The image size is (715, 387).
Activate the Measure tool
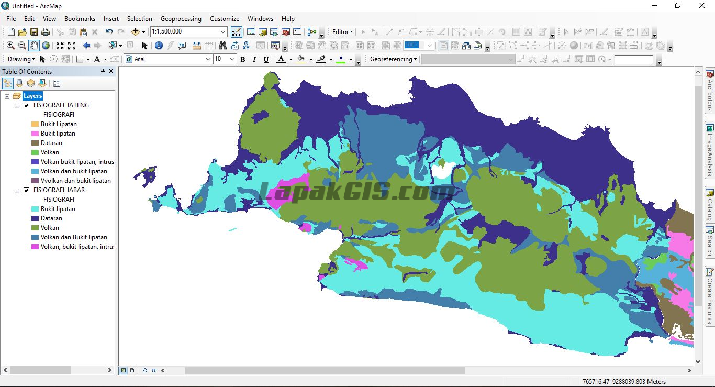(197, 46)
